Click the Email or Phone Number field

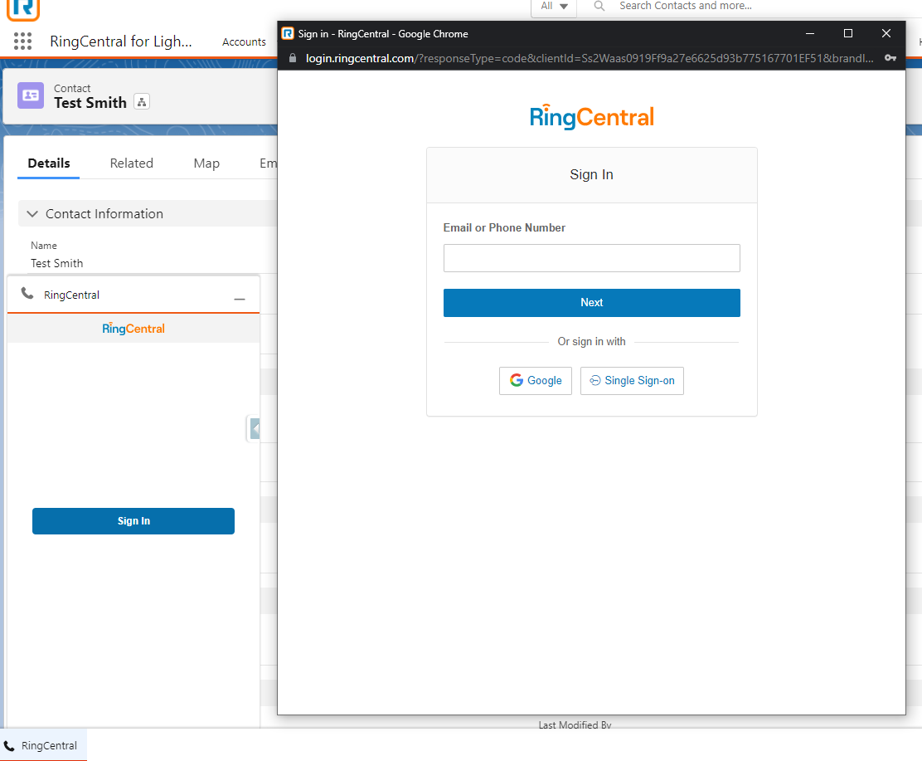click(x=591, y=258)
